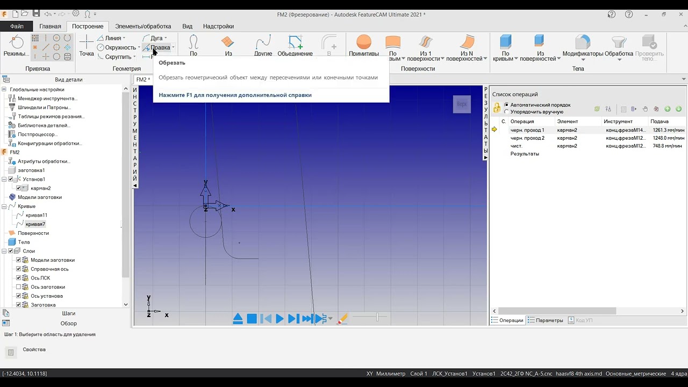Uncheck the Ось ПСК layer checkbox
688x387 pixels.
[x=19, y=278]
